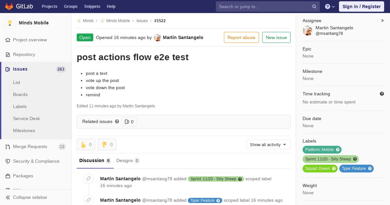Screen dimensions: 390x205
Task: Click Issues count badge 263
Action: point(61,69)
